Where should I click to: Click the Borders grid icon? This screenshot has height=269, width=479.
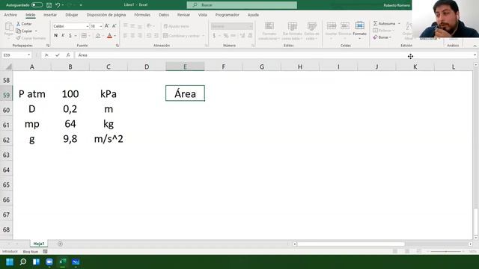click(x=84, y=36)
